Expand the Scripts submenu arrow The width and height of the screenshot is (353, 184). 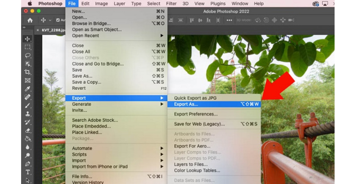[162, 155]
